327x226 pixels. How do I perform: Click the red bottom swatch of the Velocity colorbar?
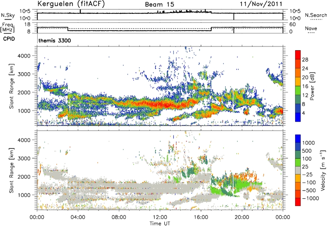click(298, 202)
